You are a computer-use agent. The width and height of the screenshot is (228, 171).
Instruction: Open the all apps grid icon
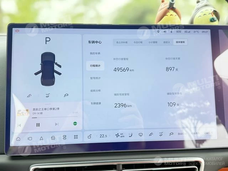pyautogui.click(x=76, y=137)
